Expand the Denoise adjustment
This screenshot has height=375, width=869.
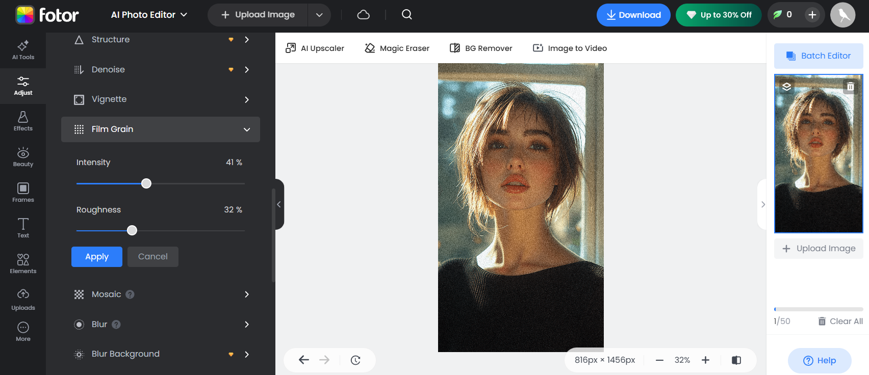(161, 70)
